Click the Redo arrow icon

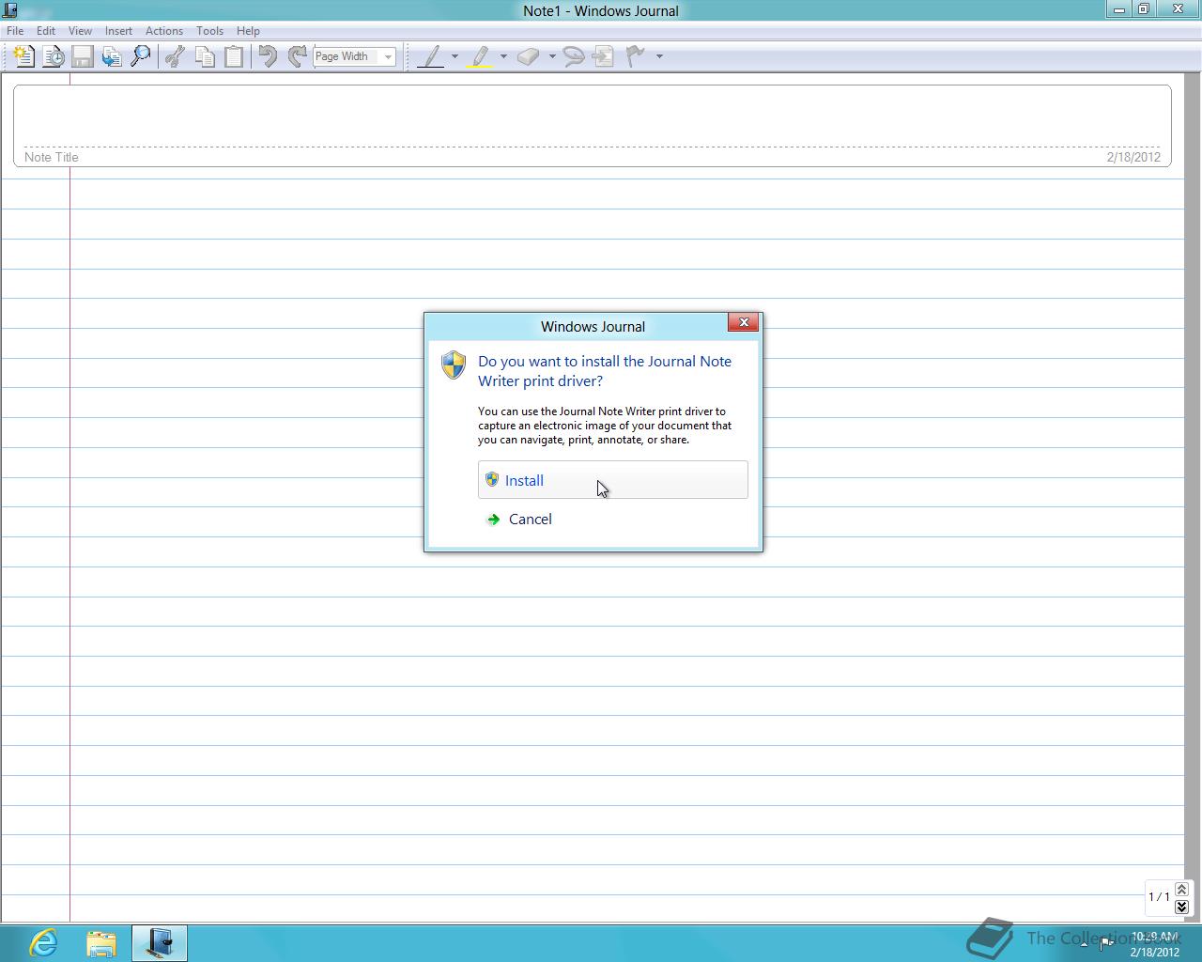[297, 56]
